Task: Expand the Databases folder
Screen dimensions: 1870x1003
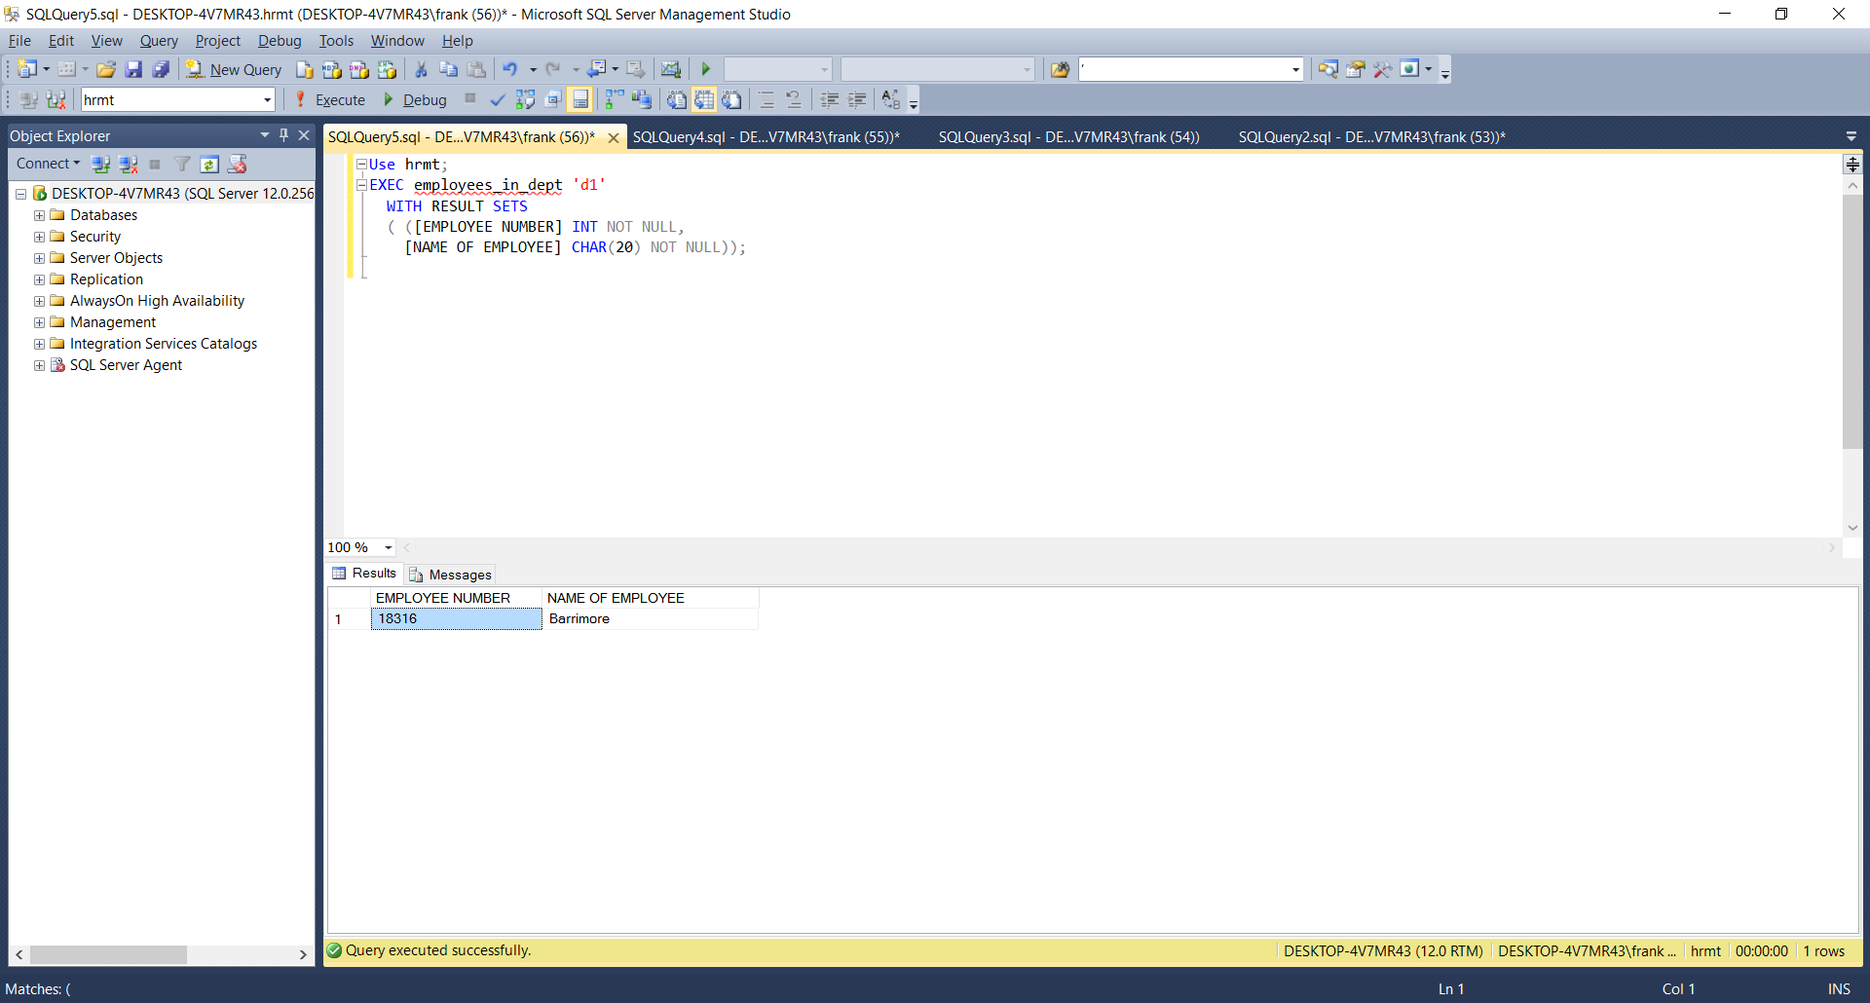Action: tap(39, 215)
